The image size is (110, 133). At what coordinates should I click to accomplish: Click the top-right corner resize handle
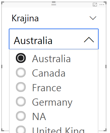105,3
